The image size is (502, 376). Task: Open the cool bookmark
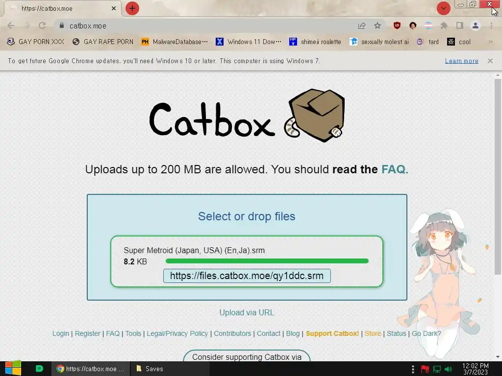(459, 42)
